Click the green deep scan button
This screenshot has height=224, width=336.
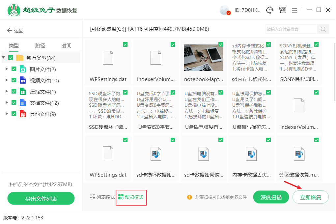[x=271, y=197]
